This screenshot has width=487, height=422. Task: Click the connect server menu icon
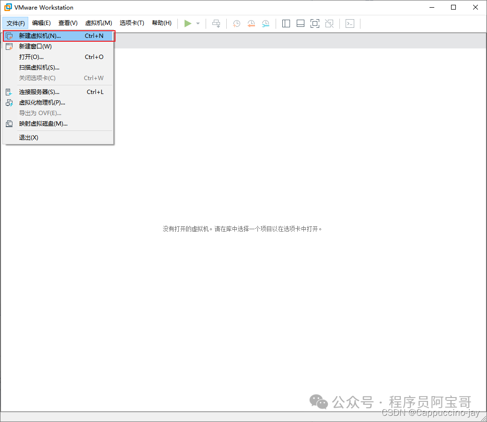tap(9, 92)
